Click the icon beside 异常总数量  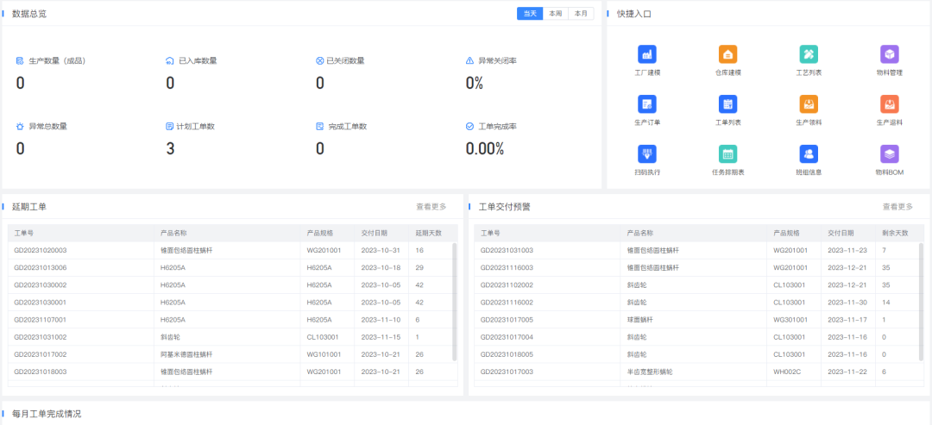(20, 127)
